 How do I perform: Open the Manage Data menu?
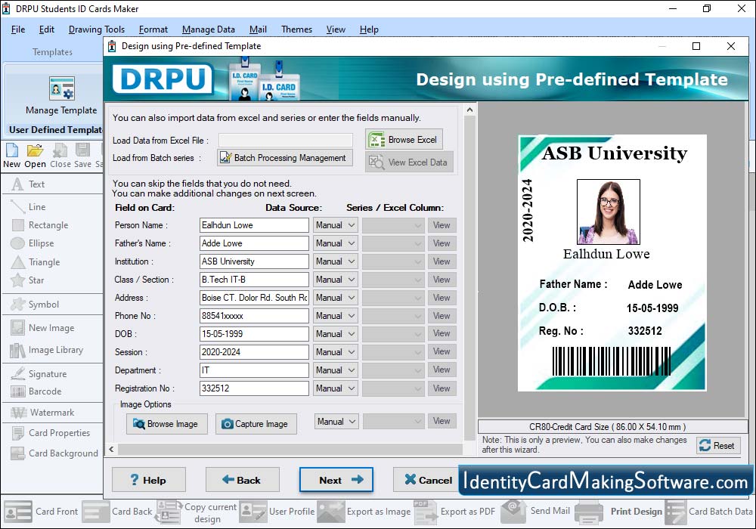point(209,29)
